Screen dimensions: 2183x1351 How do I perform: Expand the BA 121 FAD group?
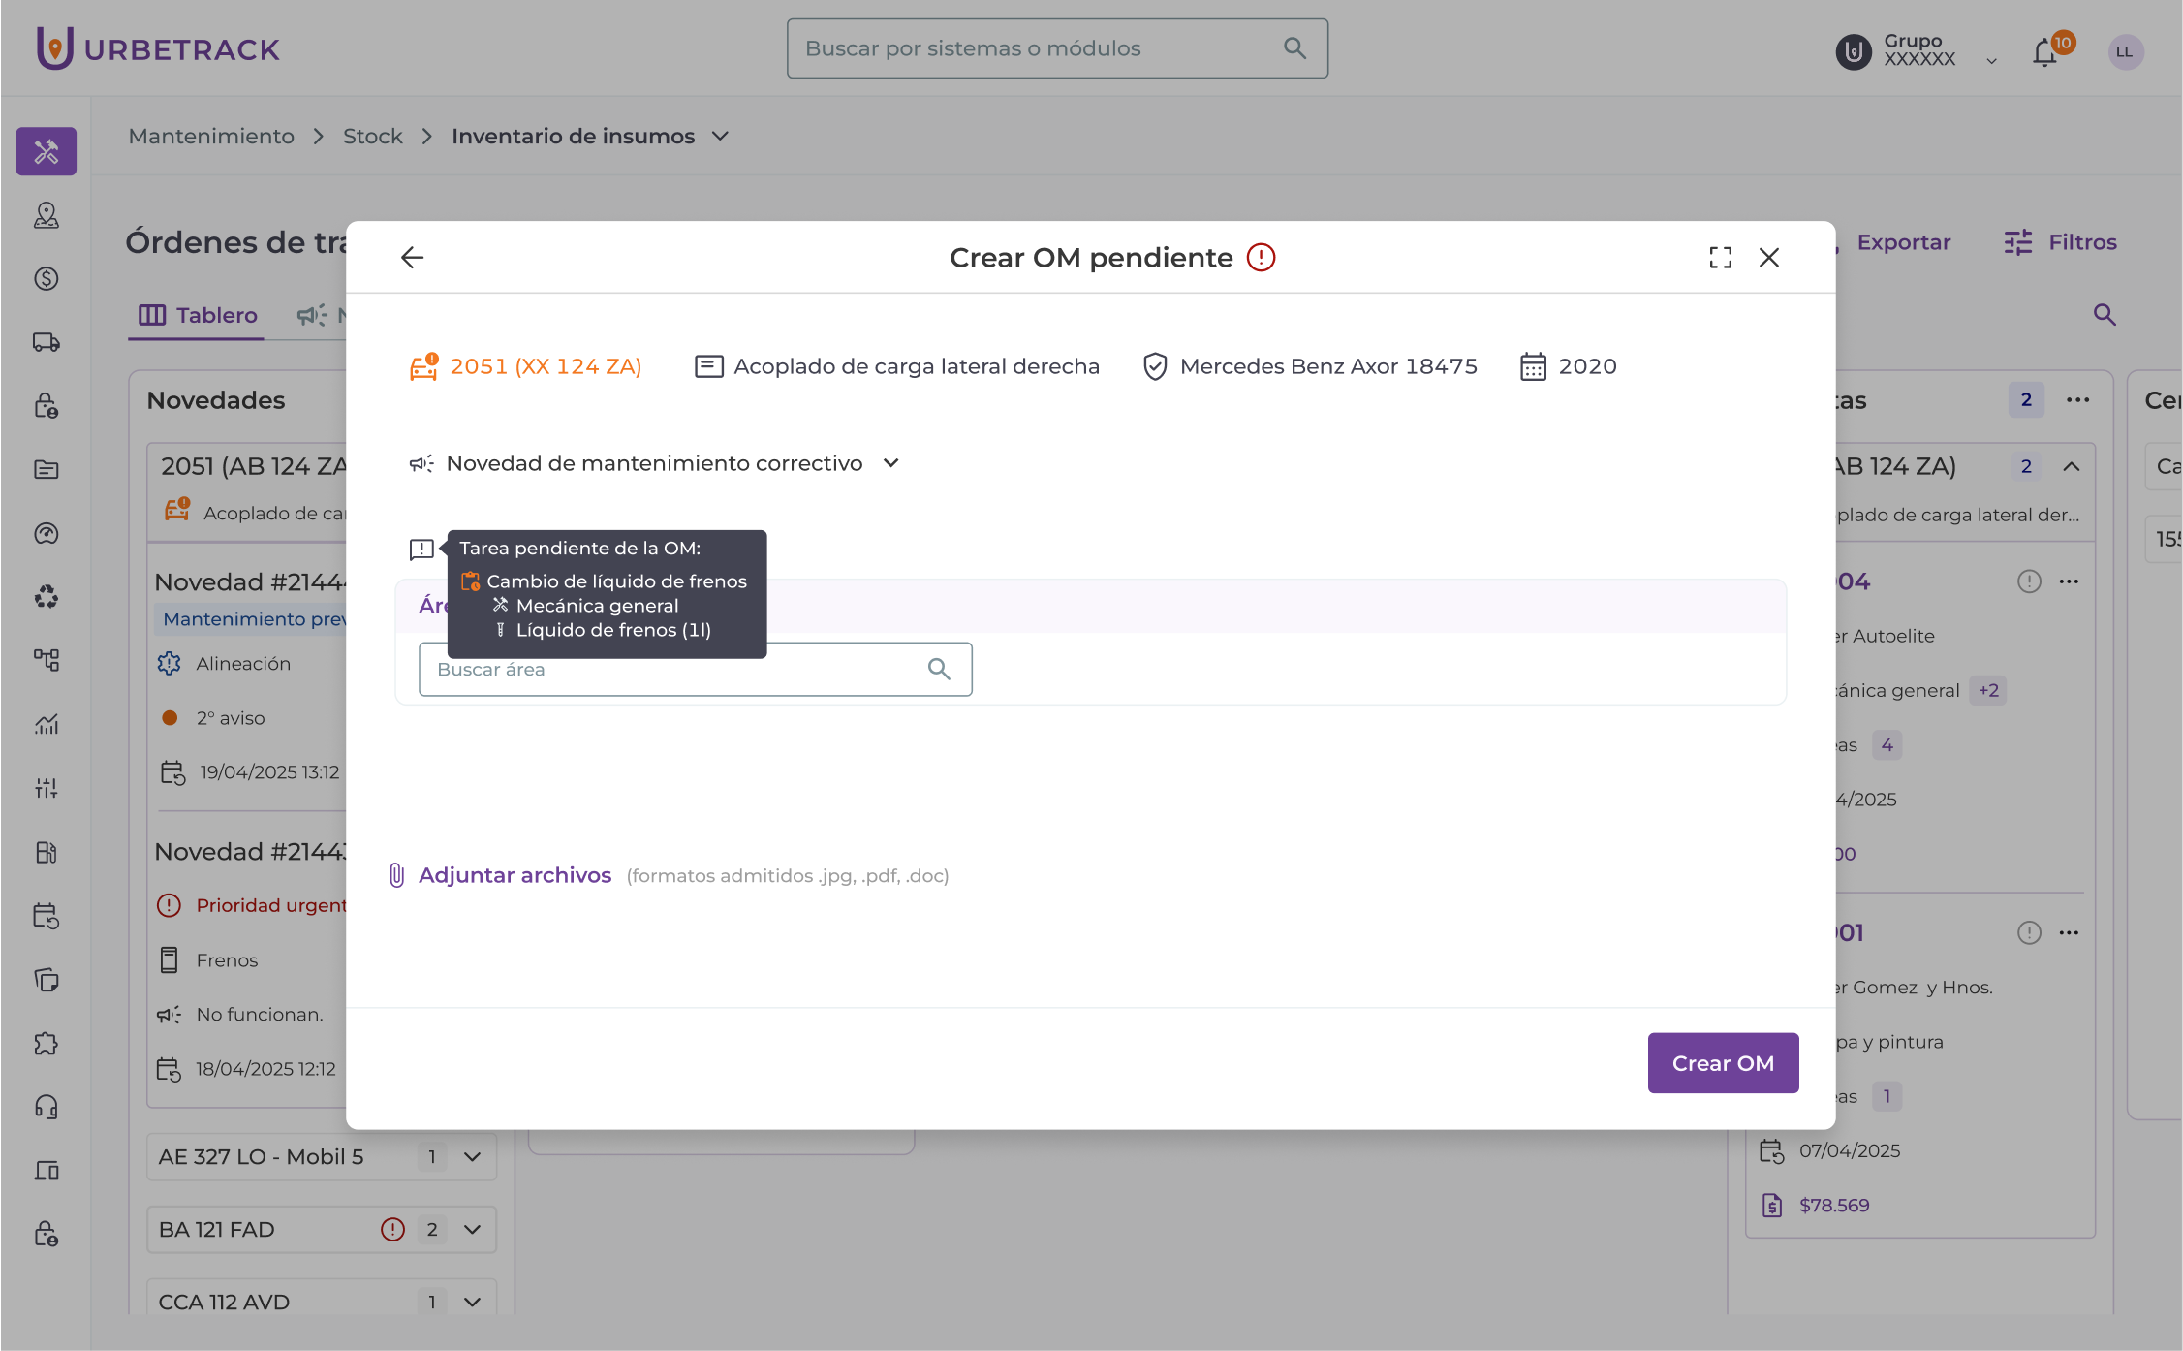tap(473, 1230)
